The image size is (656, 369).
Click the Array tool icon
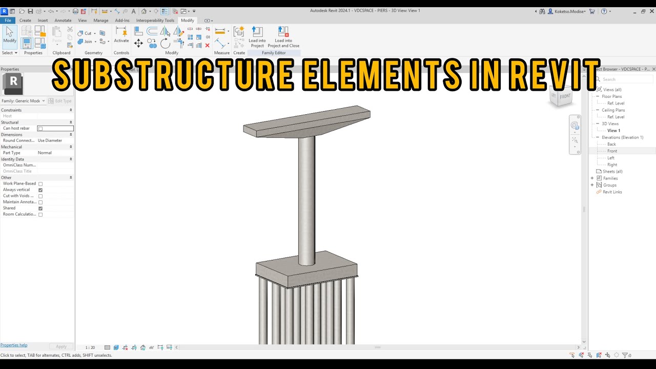(190, 37)
